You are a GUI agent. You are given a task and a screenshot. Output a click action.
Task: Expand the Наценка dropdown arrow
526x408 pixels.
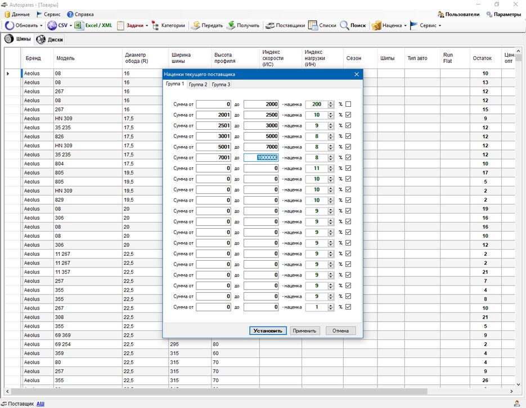click(405, 25)
